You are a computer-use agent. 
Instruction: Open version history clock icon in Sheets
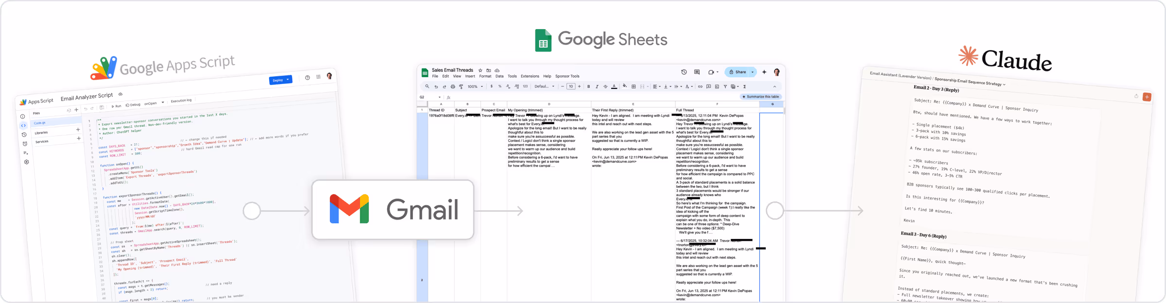click(x=684, y=72)
